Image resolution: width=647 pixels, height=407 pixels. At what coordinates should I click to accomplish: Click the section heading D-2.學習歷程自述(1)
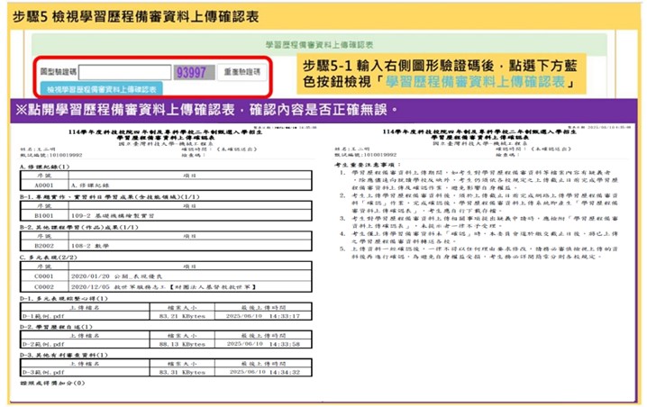click(x=56, y=327)
